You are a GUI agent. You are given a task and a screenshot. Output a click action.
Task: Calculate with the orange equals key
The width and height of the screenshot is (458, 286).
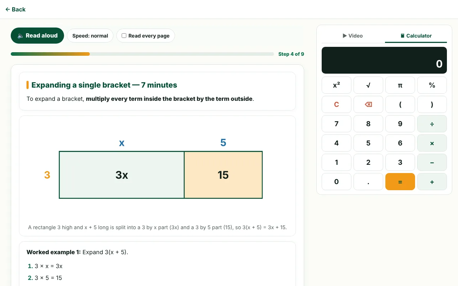(x=400, y=182)
